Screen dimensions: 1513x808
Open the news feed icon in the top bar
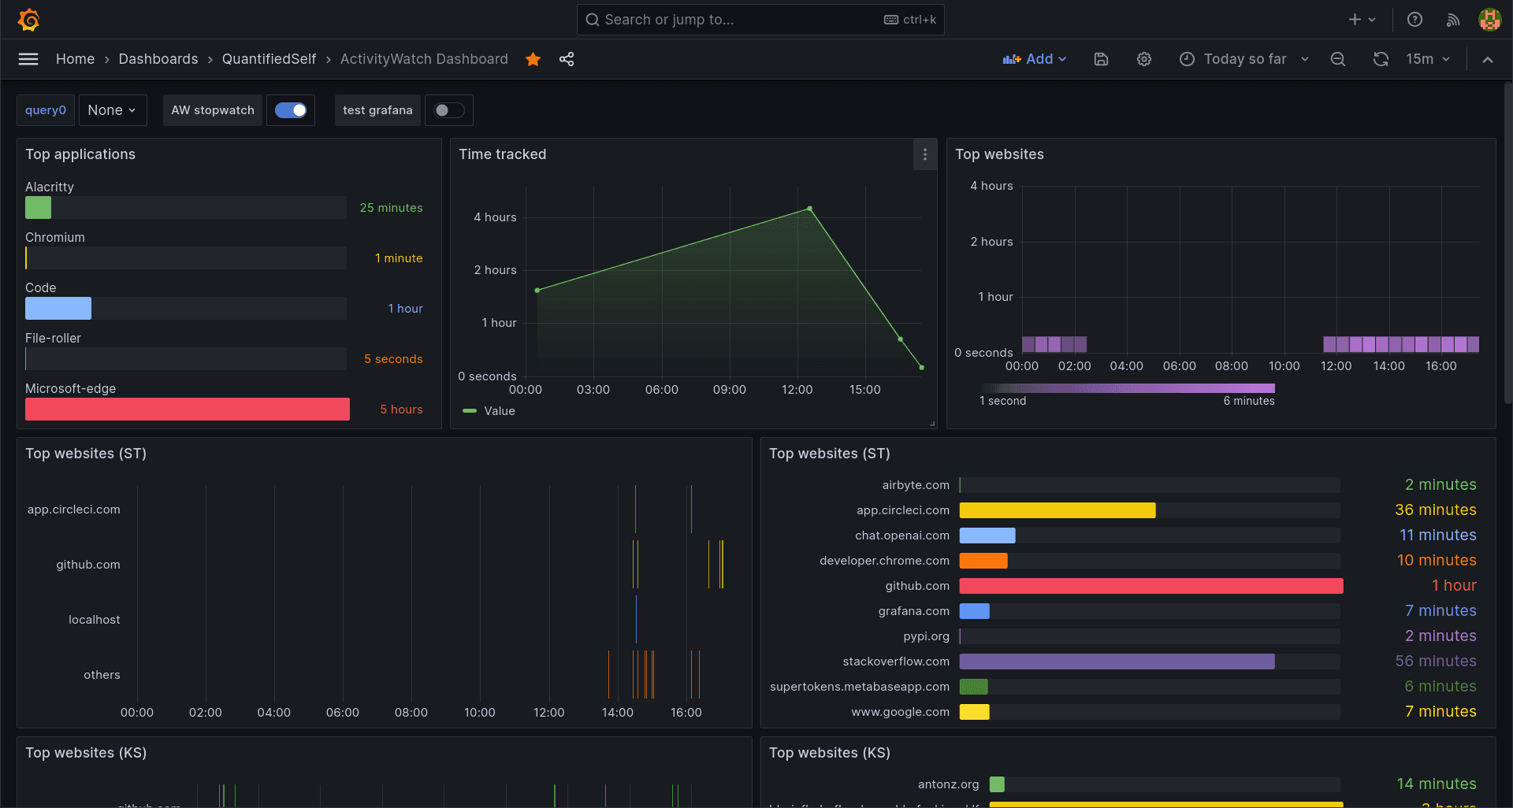[x=1452, y=20]
